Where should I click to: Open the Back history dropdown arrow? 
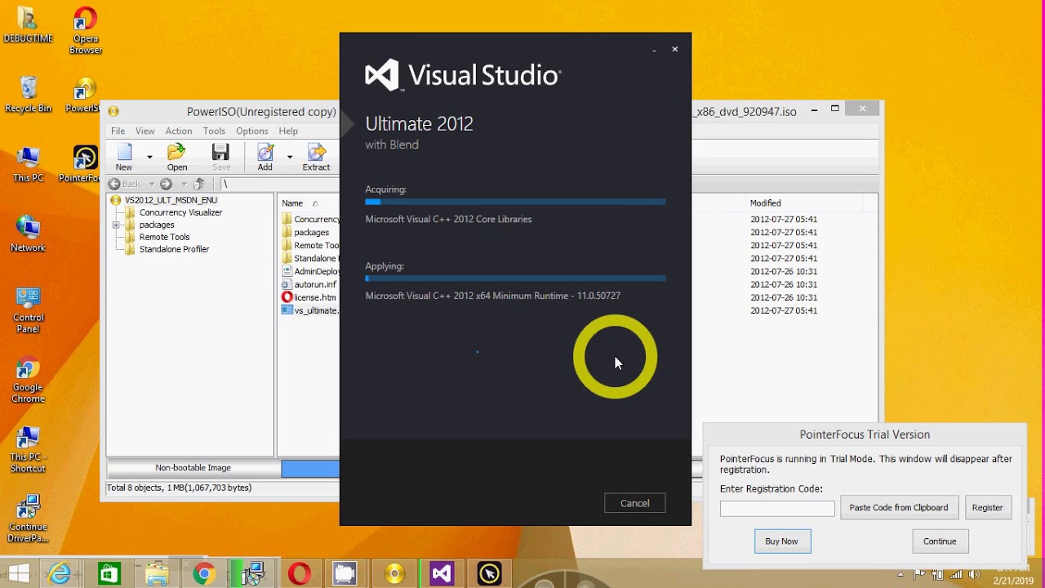click(152, 184)
